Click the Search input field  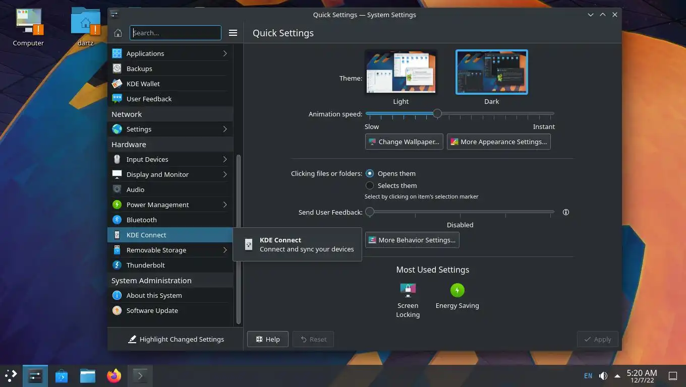tap(176, 33)
